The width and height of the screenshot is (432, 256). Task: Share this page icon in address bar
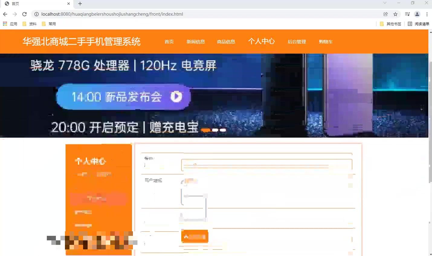[x=386, y=14]
